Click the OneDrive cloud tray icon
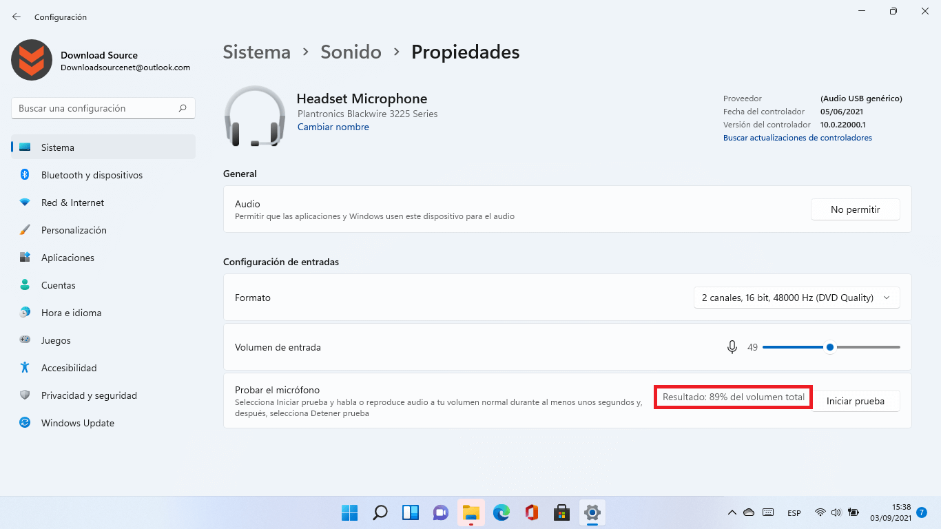 [x=749, y=512]
